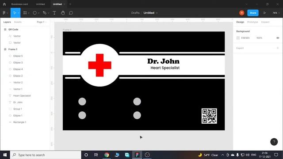This screenshot has height=159, width=283.
Task: Open Task View on the taskbar
Action: click(x=96, y=155)
